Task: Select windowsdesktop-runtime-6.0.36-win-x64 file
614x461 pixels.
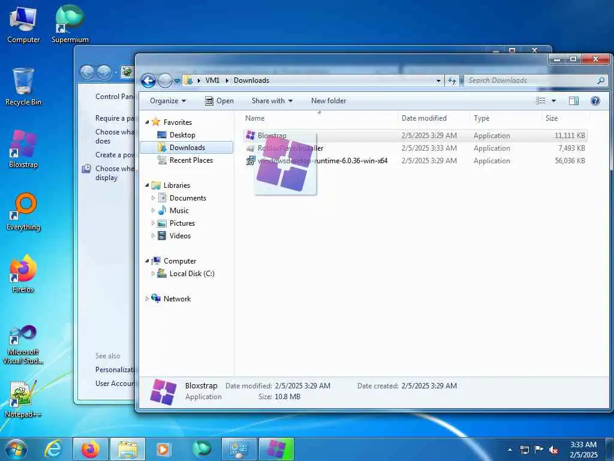Action: coord(415,161)
